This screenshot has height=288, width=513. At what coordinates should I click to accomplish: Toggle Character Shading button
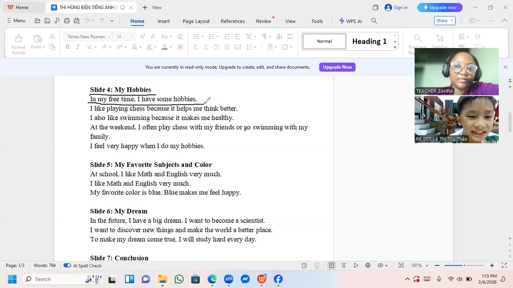coord(180,47)
